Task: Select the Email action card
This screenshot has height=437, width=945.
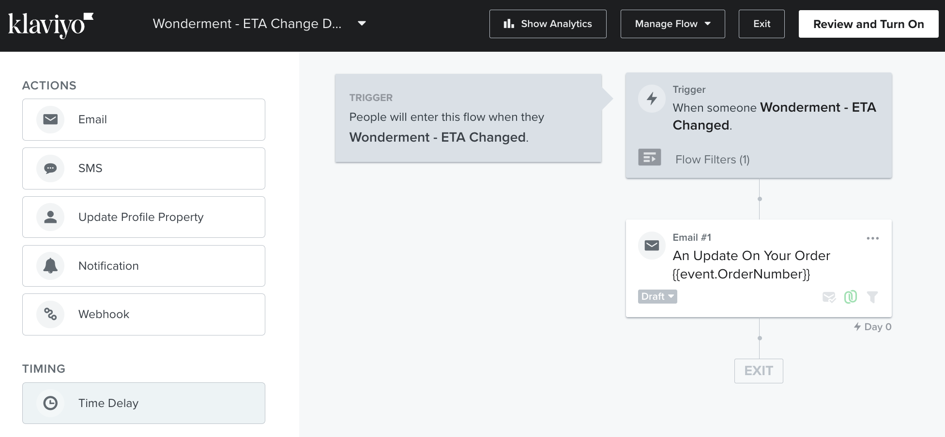Action: (x=144, y=119)
